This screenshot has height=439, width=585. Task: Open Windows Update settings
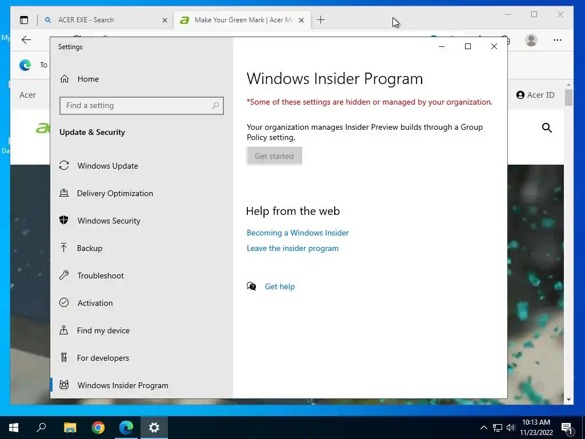[x=107, y=166]
